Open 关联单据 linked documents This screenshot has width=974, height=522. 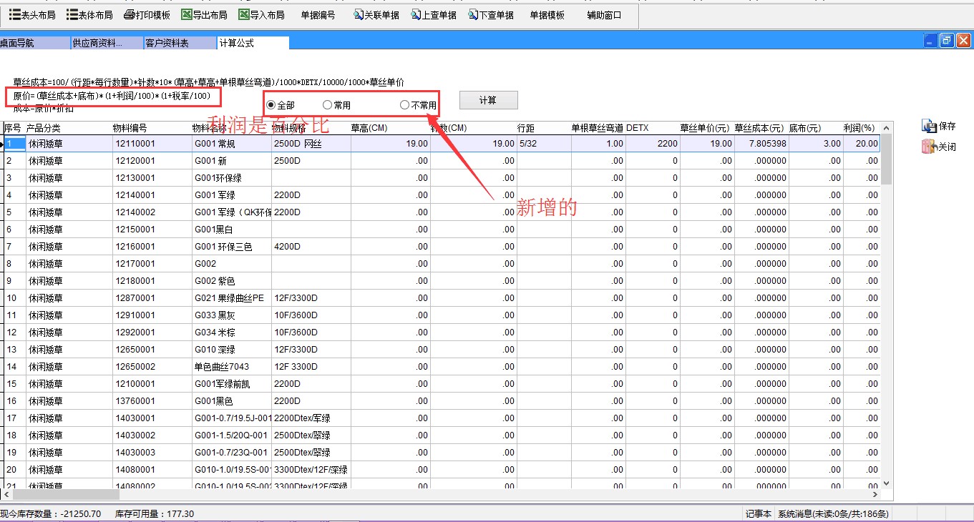pyautogui.click(x=359, y=15)
